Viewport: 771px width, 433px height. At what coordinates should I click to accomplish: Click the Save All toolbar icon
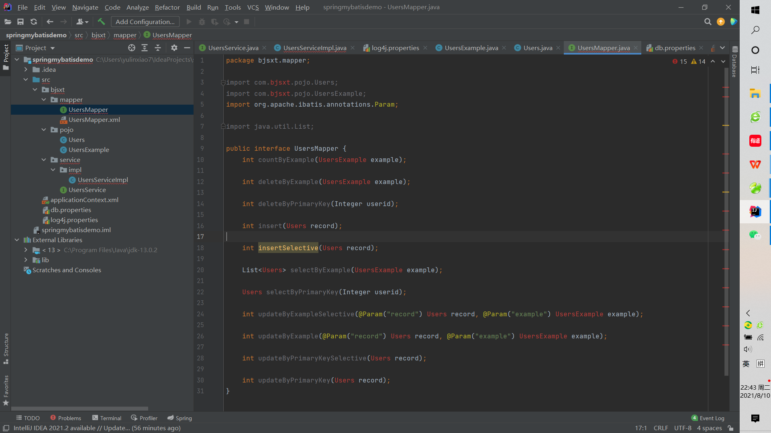coord(20,22)
